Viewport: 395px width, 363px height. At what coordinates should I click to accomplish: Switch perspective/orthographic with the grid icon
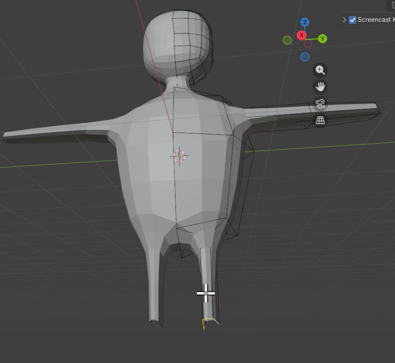[320, 120]
